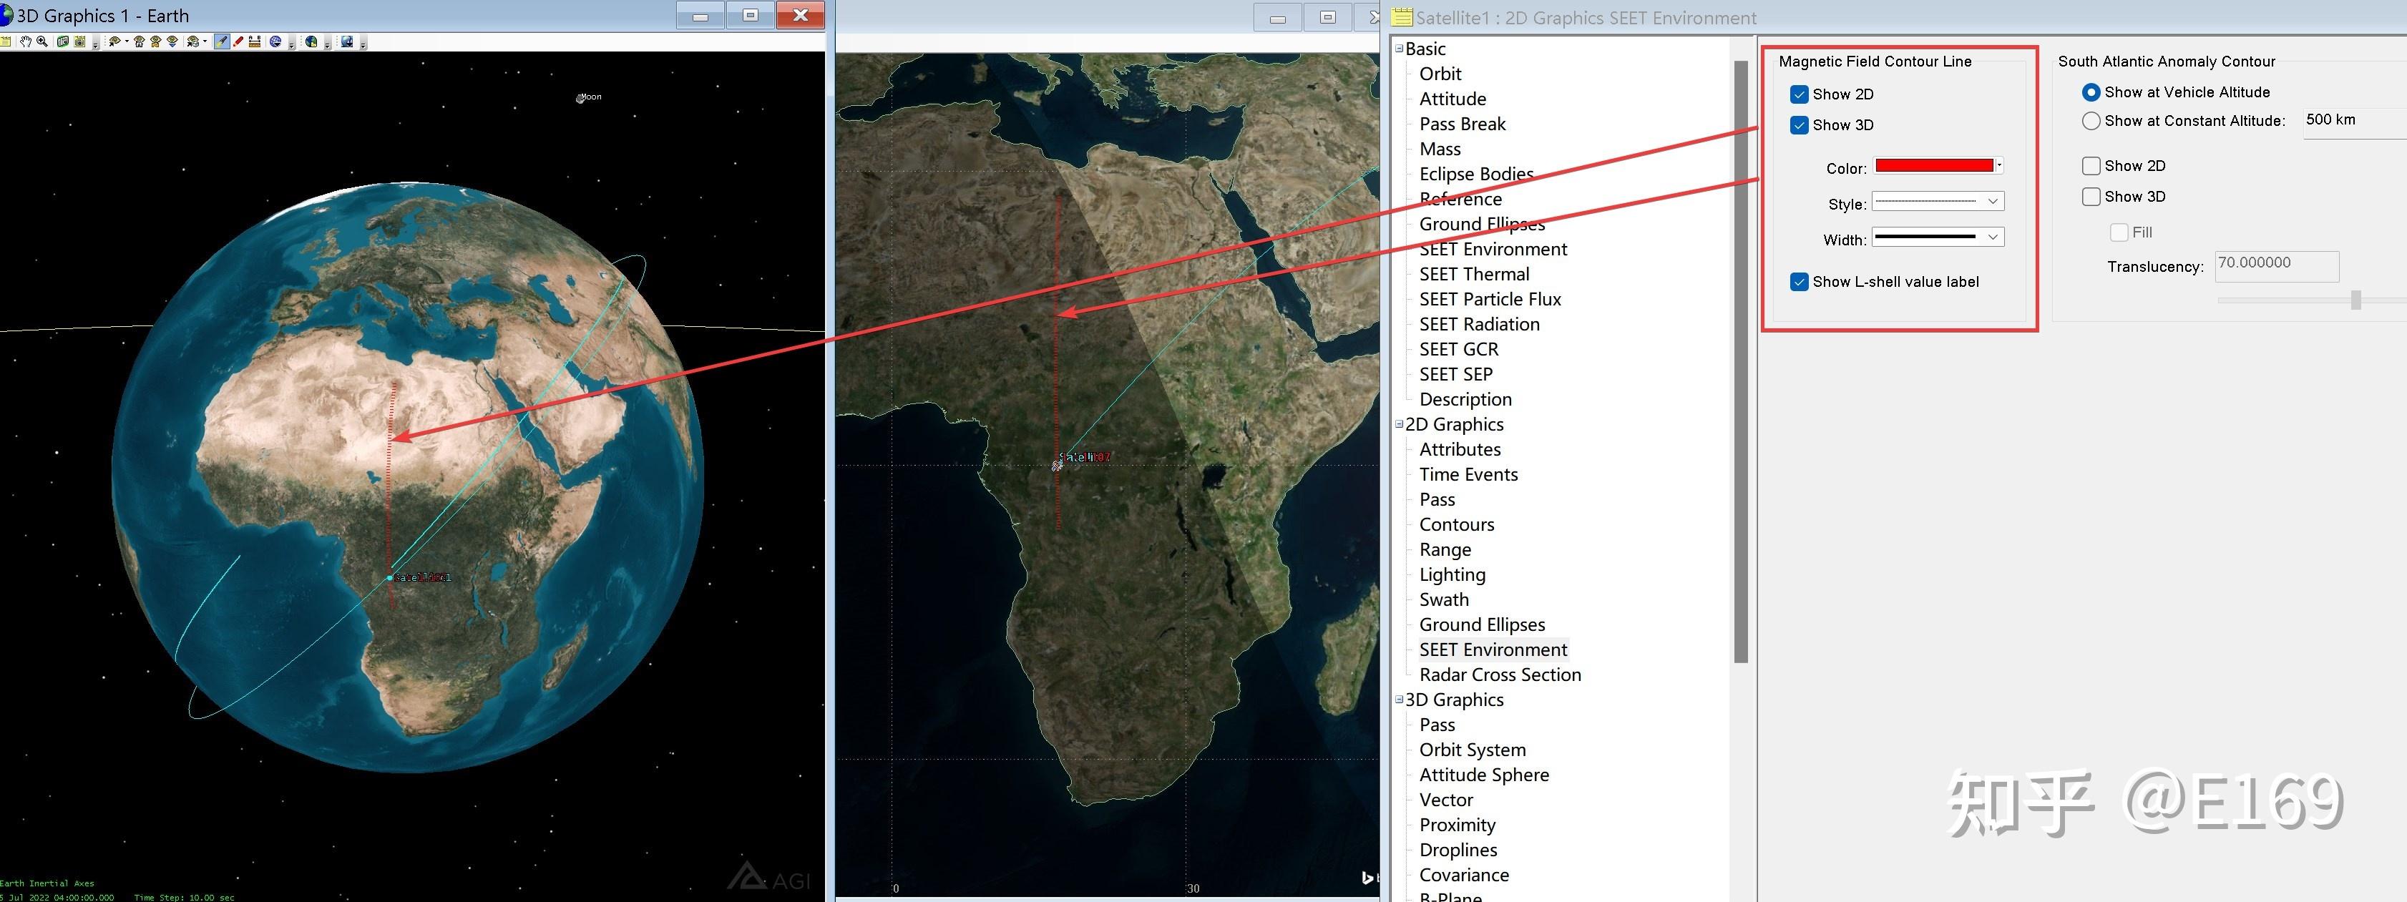Click the red contour Color swatch
This screenshot has height=902, width=2407.
(1933, 166)
